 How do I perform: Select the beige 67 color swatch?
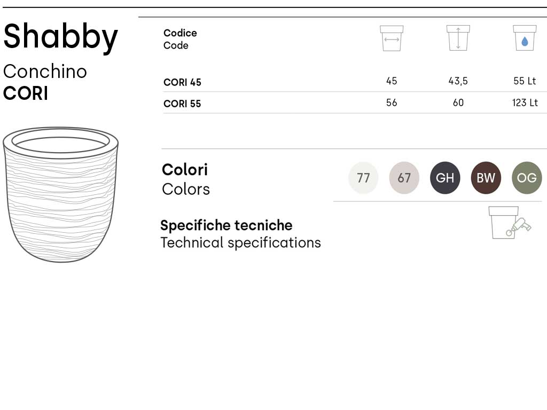[x=404, y=178]
